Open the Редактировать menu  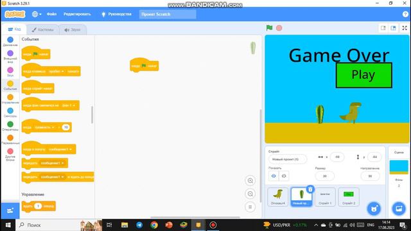click(77, 14)
